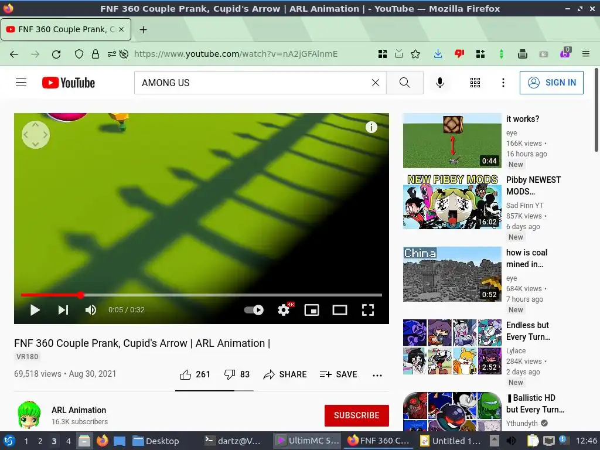This screenshot has width=600, height=450.
Task: Open ARL Animation channel avatar
Action: tap(29, 415)
